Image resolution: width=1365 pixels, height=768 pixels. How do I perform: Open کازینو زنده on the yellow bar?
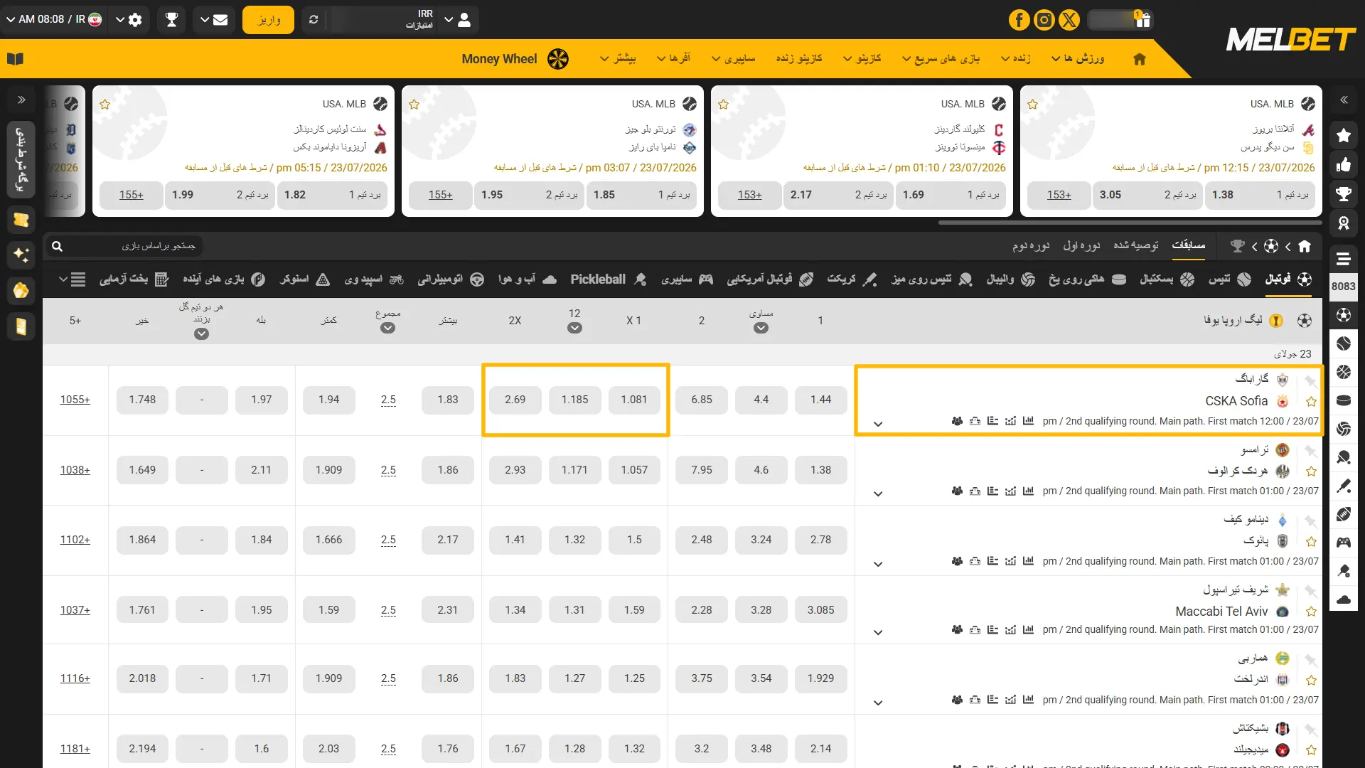click(x=799, y=58)
